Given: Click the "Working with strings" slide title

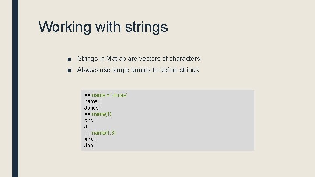Looking at the screenshot, I should (x=103, y=27).
